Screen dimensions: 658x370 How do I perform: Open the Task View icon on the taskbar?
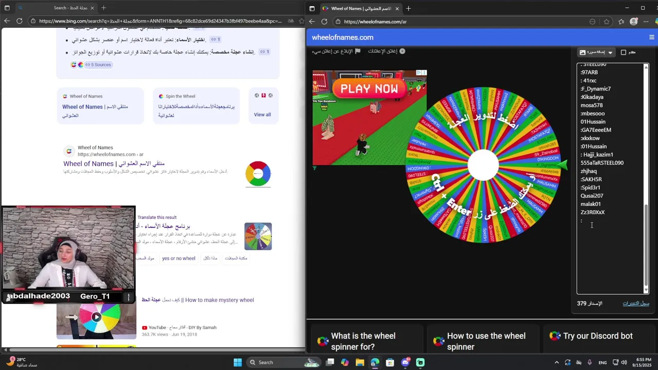point(330,362)
